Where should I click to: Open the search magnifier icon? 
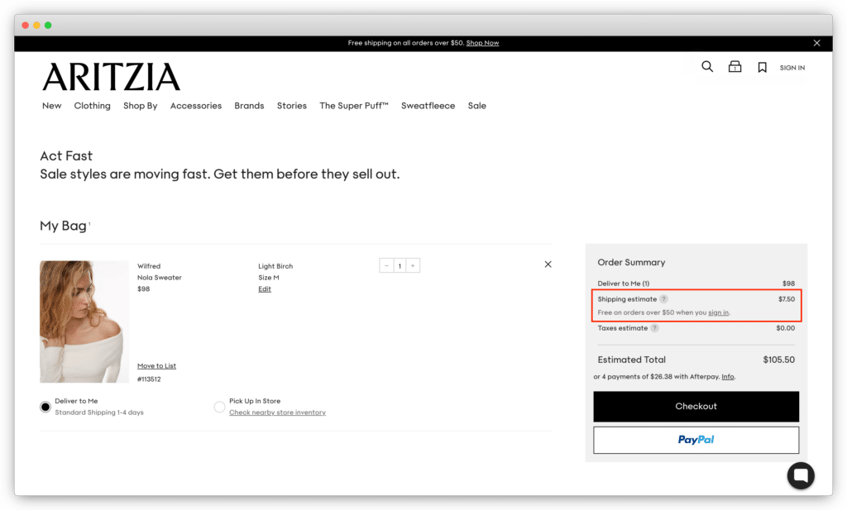click(x=707, y=66)
